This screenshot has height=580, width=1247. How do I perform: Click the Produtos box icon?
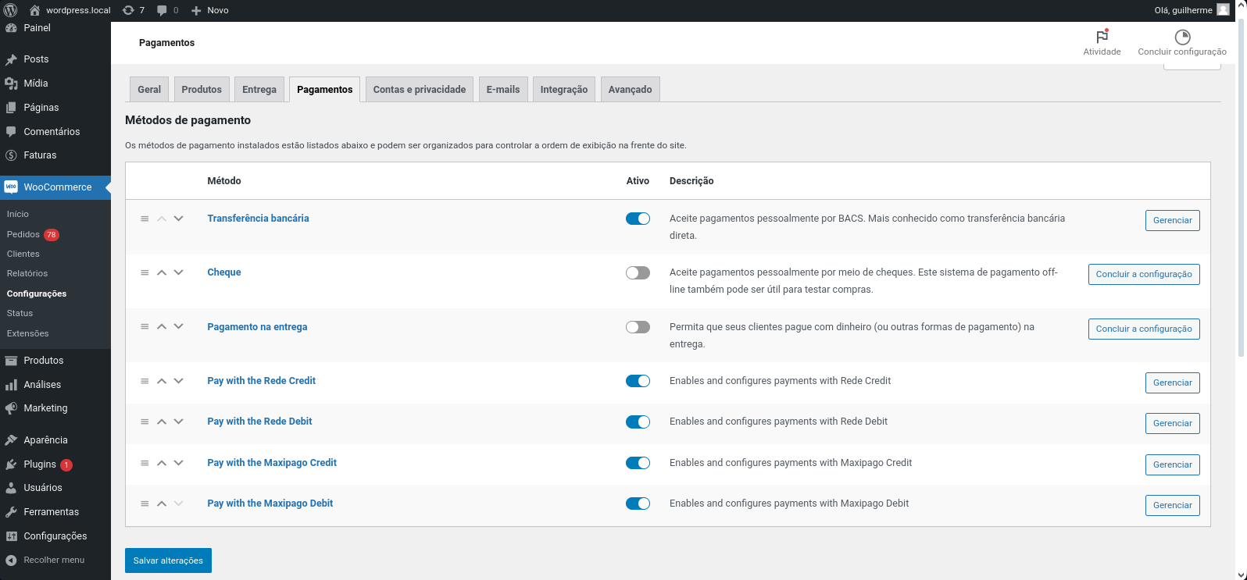coord(11,361)
